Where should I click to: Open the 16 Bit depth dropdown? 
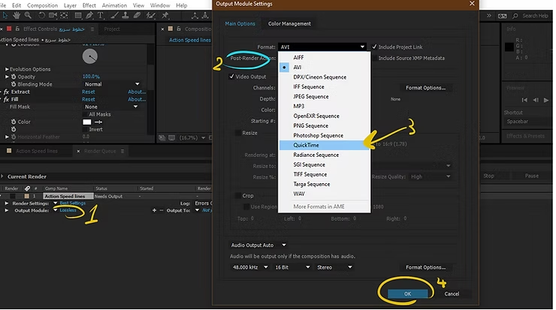(292, 267)
